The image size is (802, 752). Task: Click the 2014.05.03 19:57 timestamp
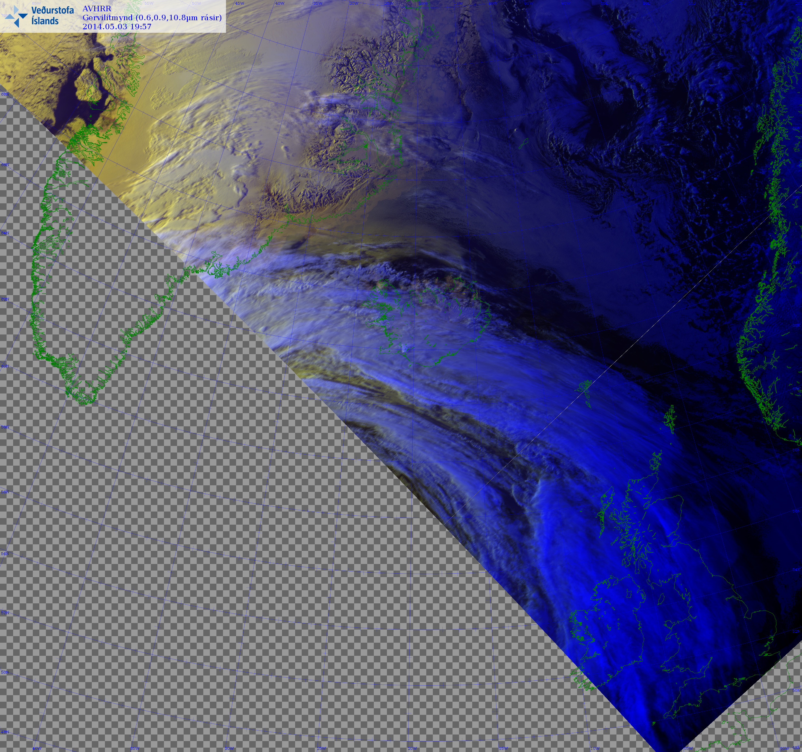click(117, 27)
